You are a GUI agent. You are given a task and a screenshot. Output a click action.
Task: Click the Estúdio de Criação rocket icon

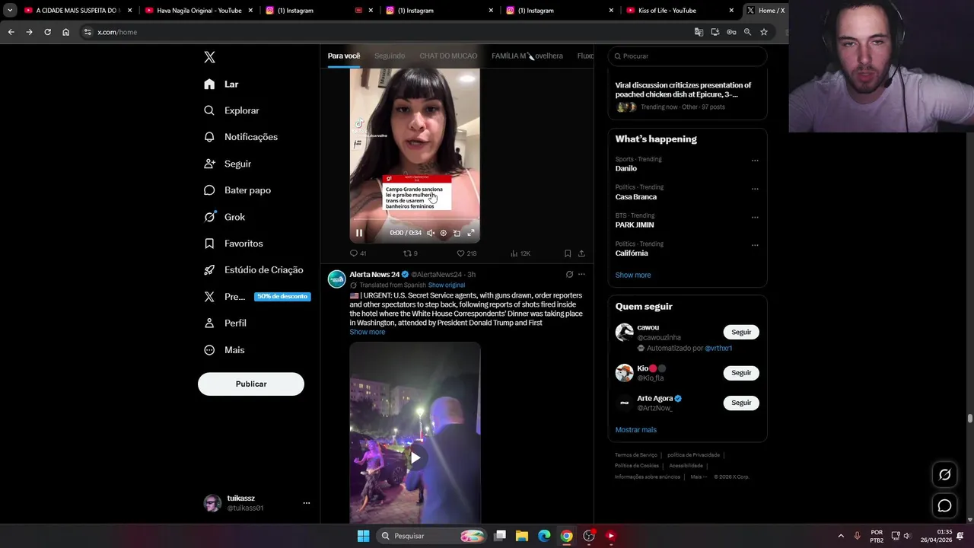pyautogui.click(x=209, y=270)
